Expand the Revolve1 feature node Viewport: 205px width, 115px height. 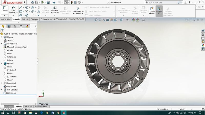[x=2, y=63]
